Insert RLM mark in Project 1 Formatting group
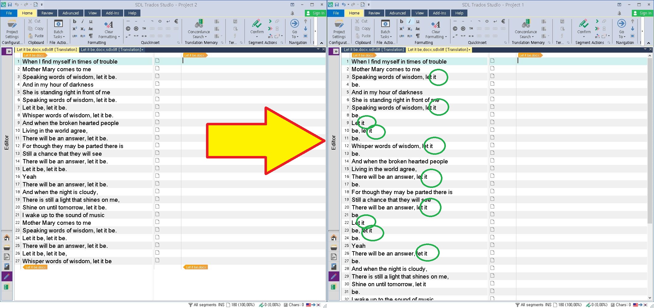This screenshot has height=308, width=654. tap(410, 36)
